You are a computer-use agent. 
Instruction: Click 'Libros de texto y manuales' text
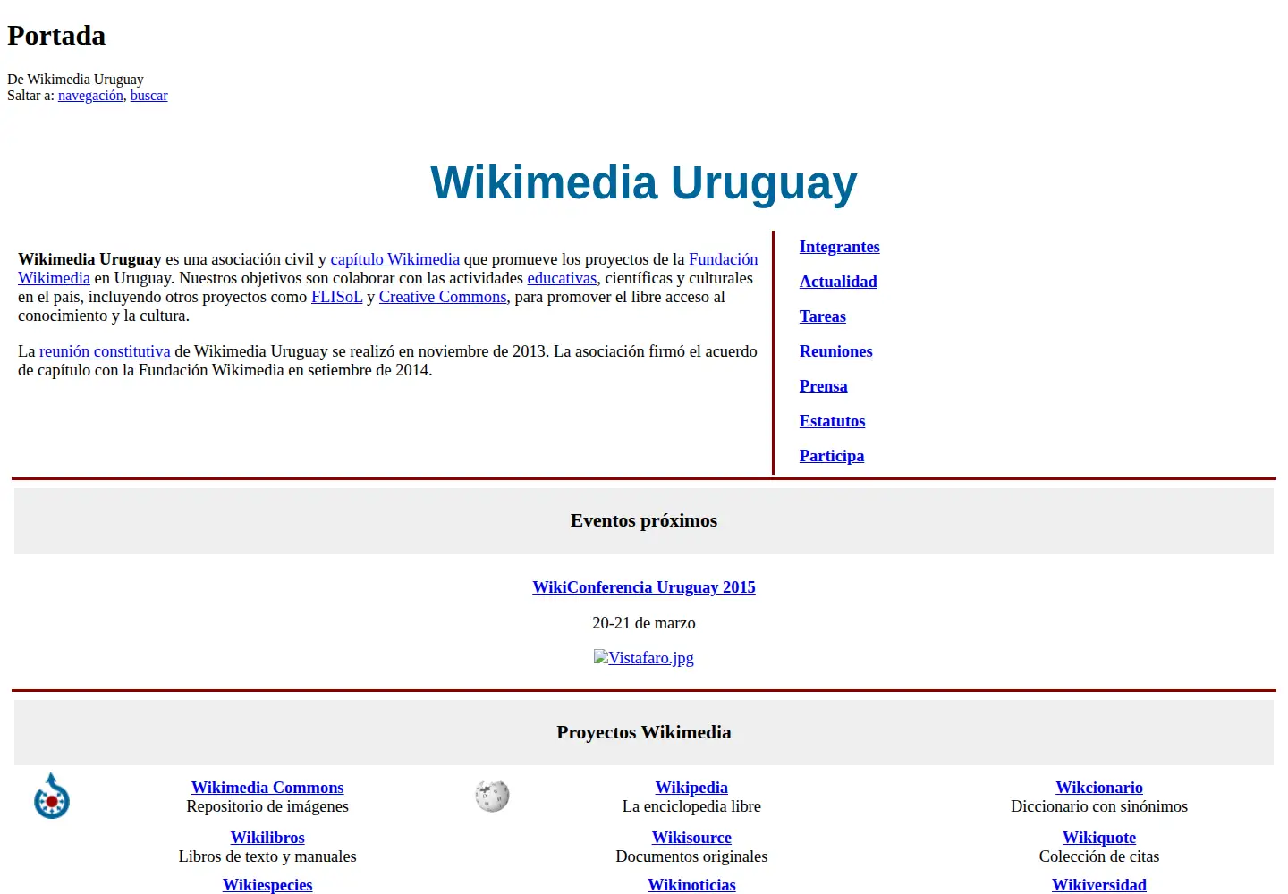tap(267, 856)
